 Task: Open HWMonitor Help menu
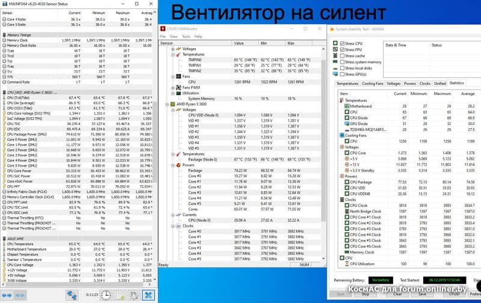pos(198,37)
